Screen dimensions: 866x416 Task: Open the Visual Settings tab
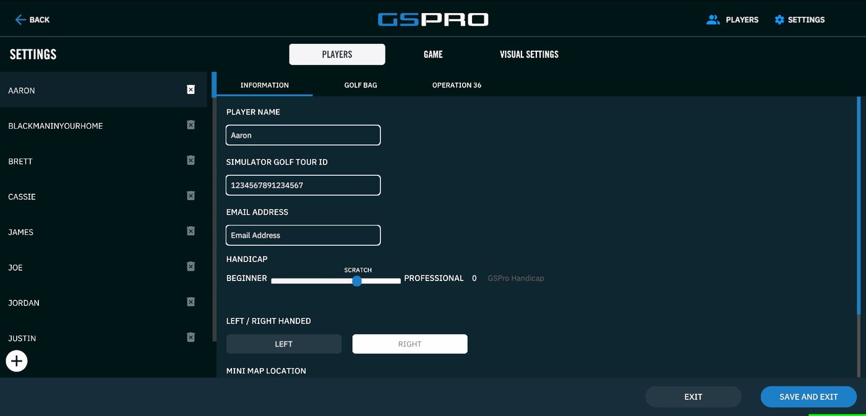point(529,54)
